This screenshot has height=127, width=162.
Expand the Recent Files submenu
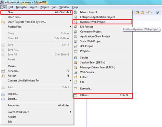[x=71, y=27]
